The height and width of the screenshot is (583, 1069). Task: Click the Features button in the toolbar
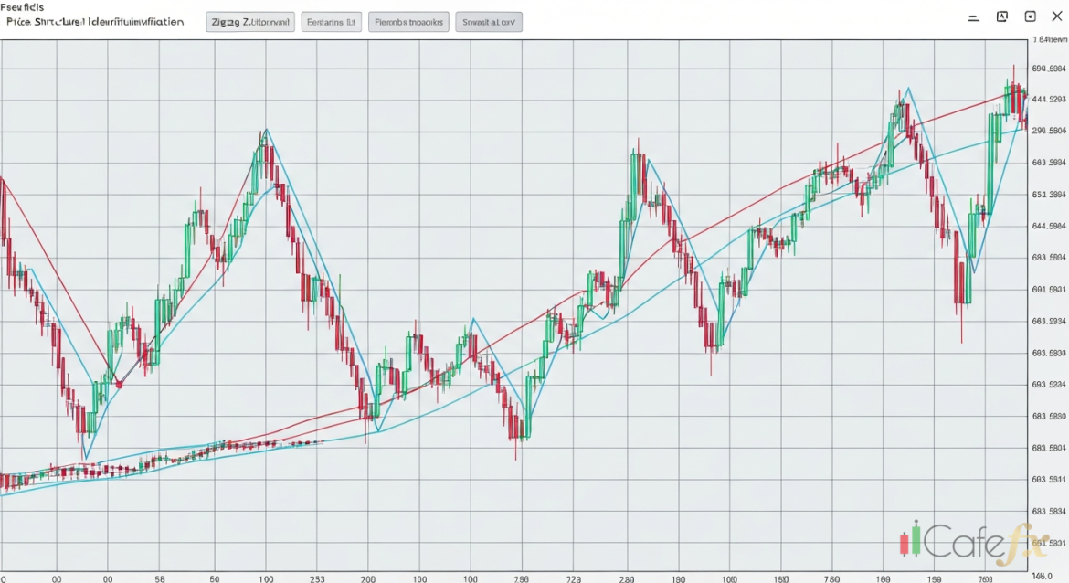(331, 22)
